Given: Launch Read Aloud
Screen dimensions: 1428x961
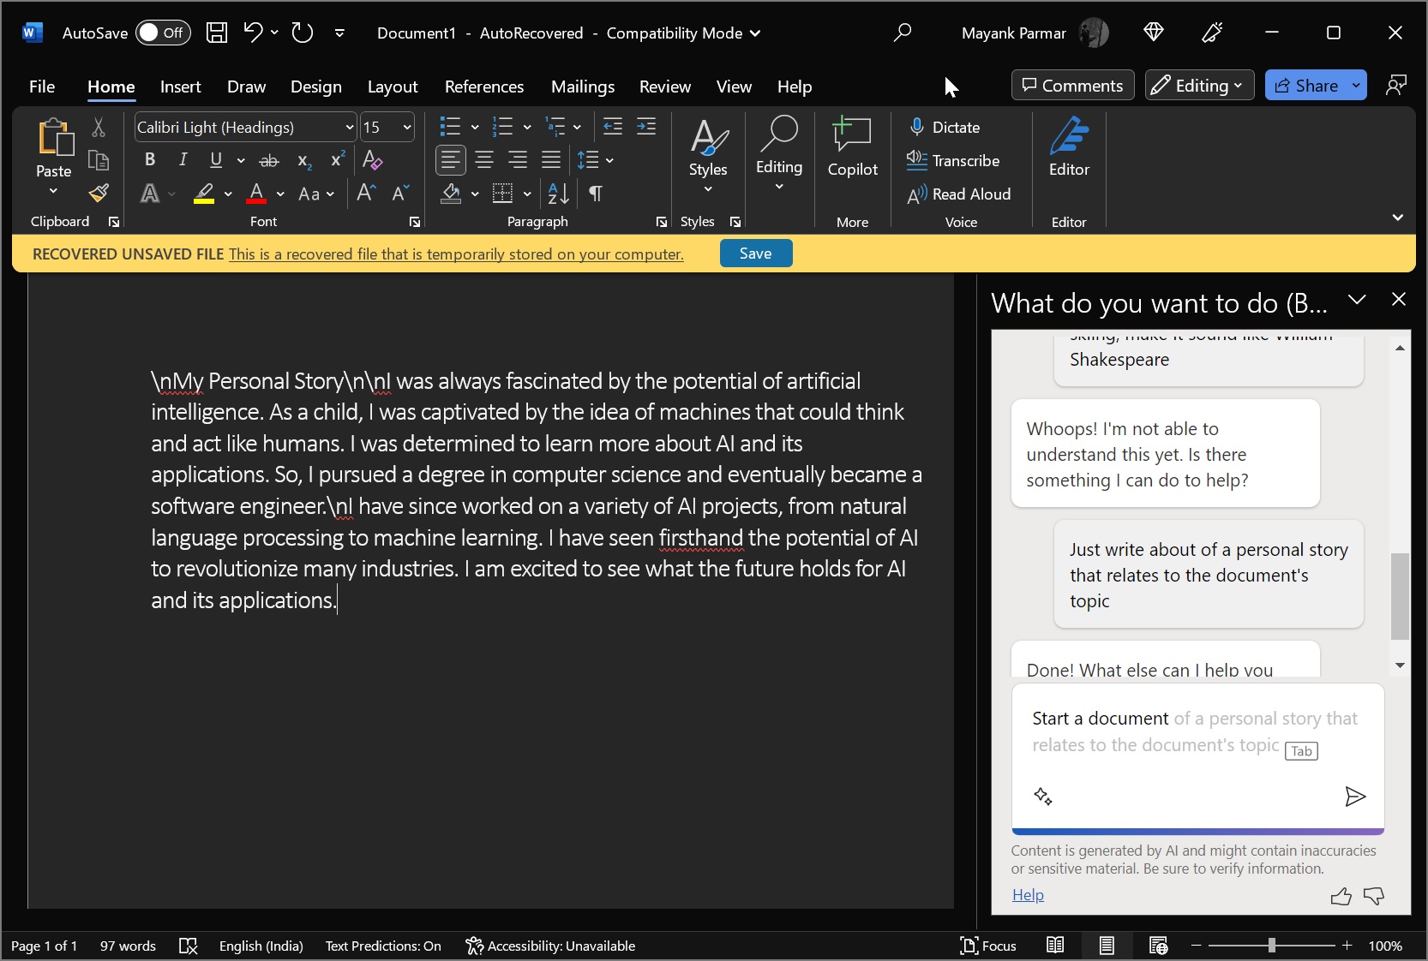Looking at the screenshot, I should 958,194.
